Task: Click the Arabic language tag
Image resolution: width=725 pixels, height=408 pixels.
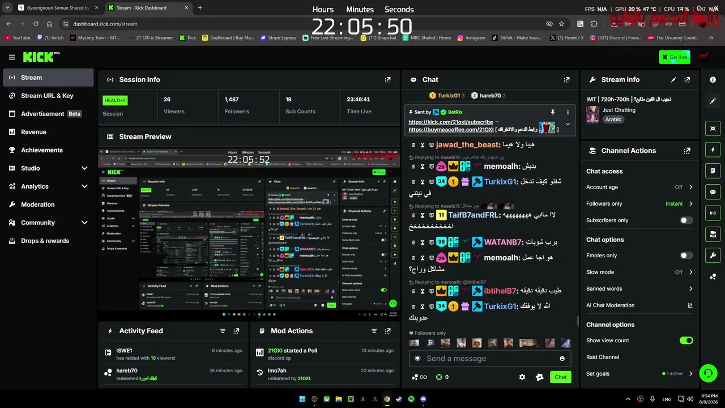Action: click(613, 120)
